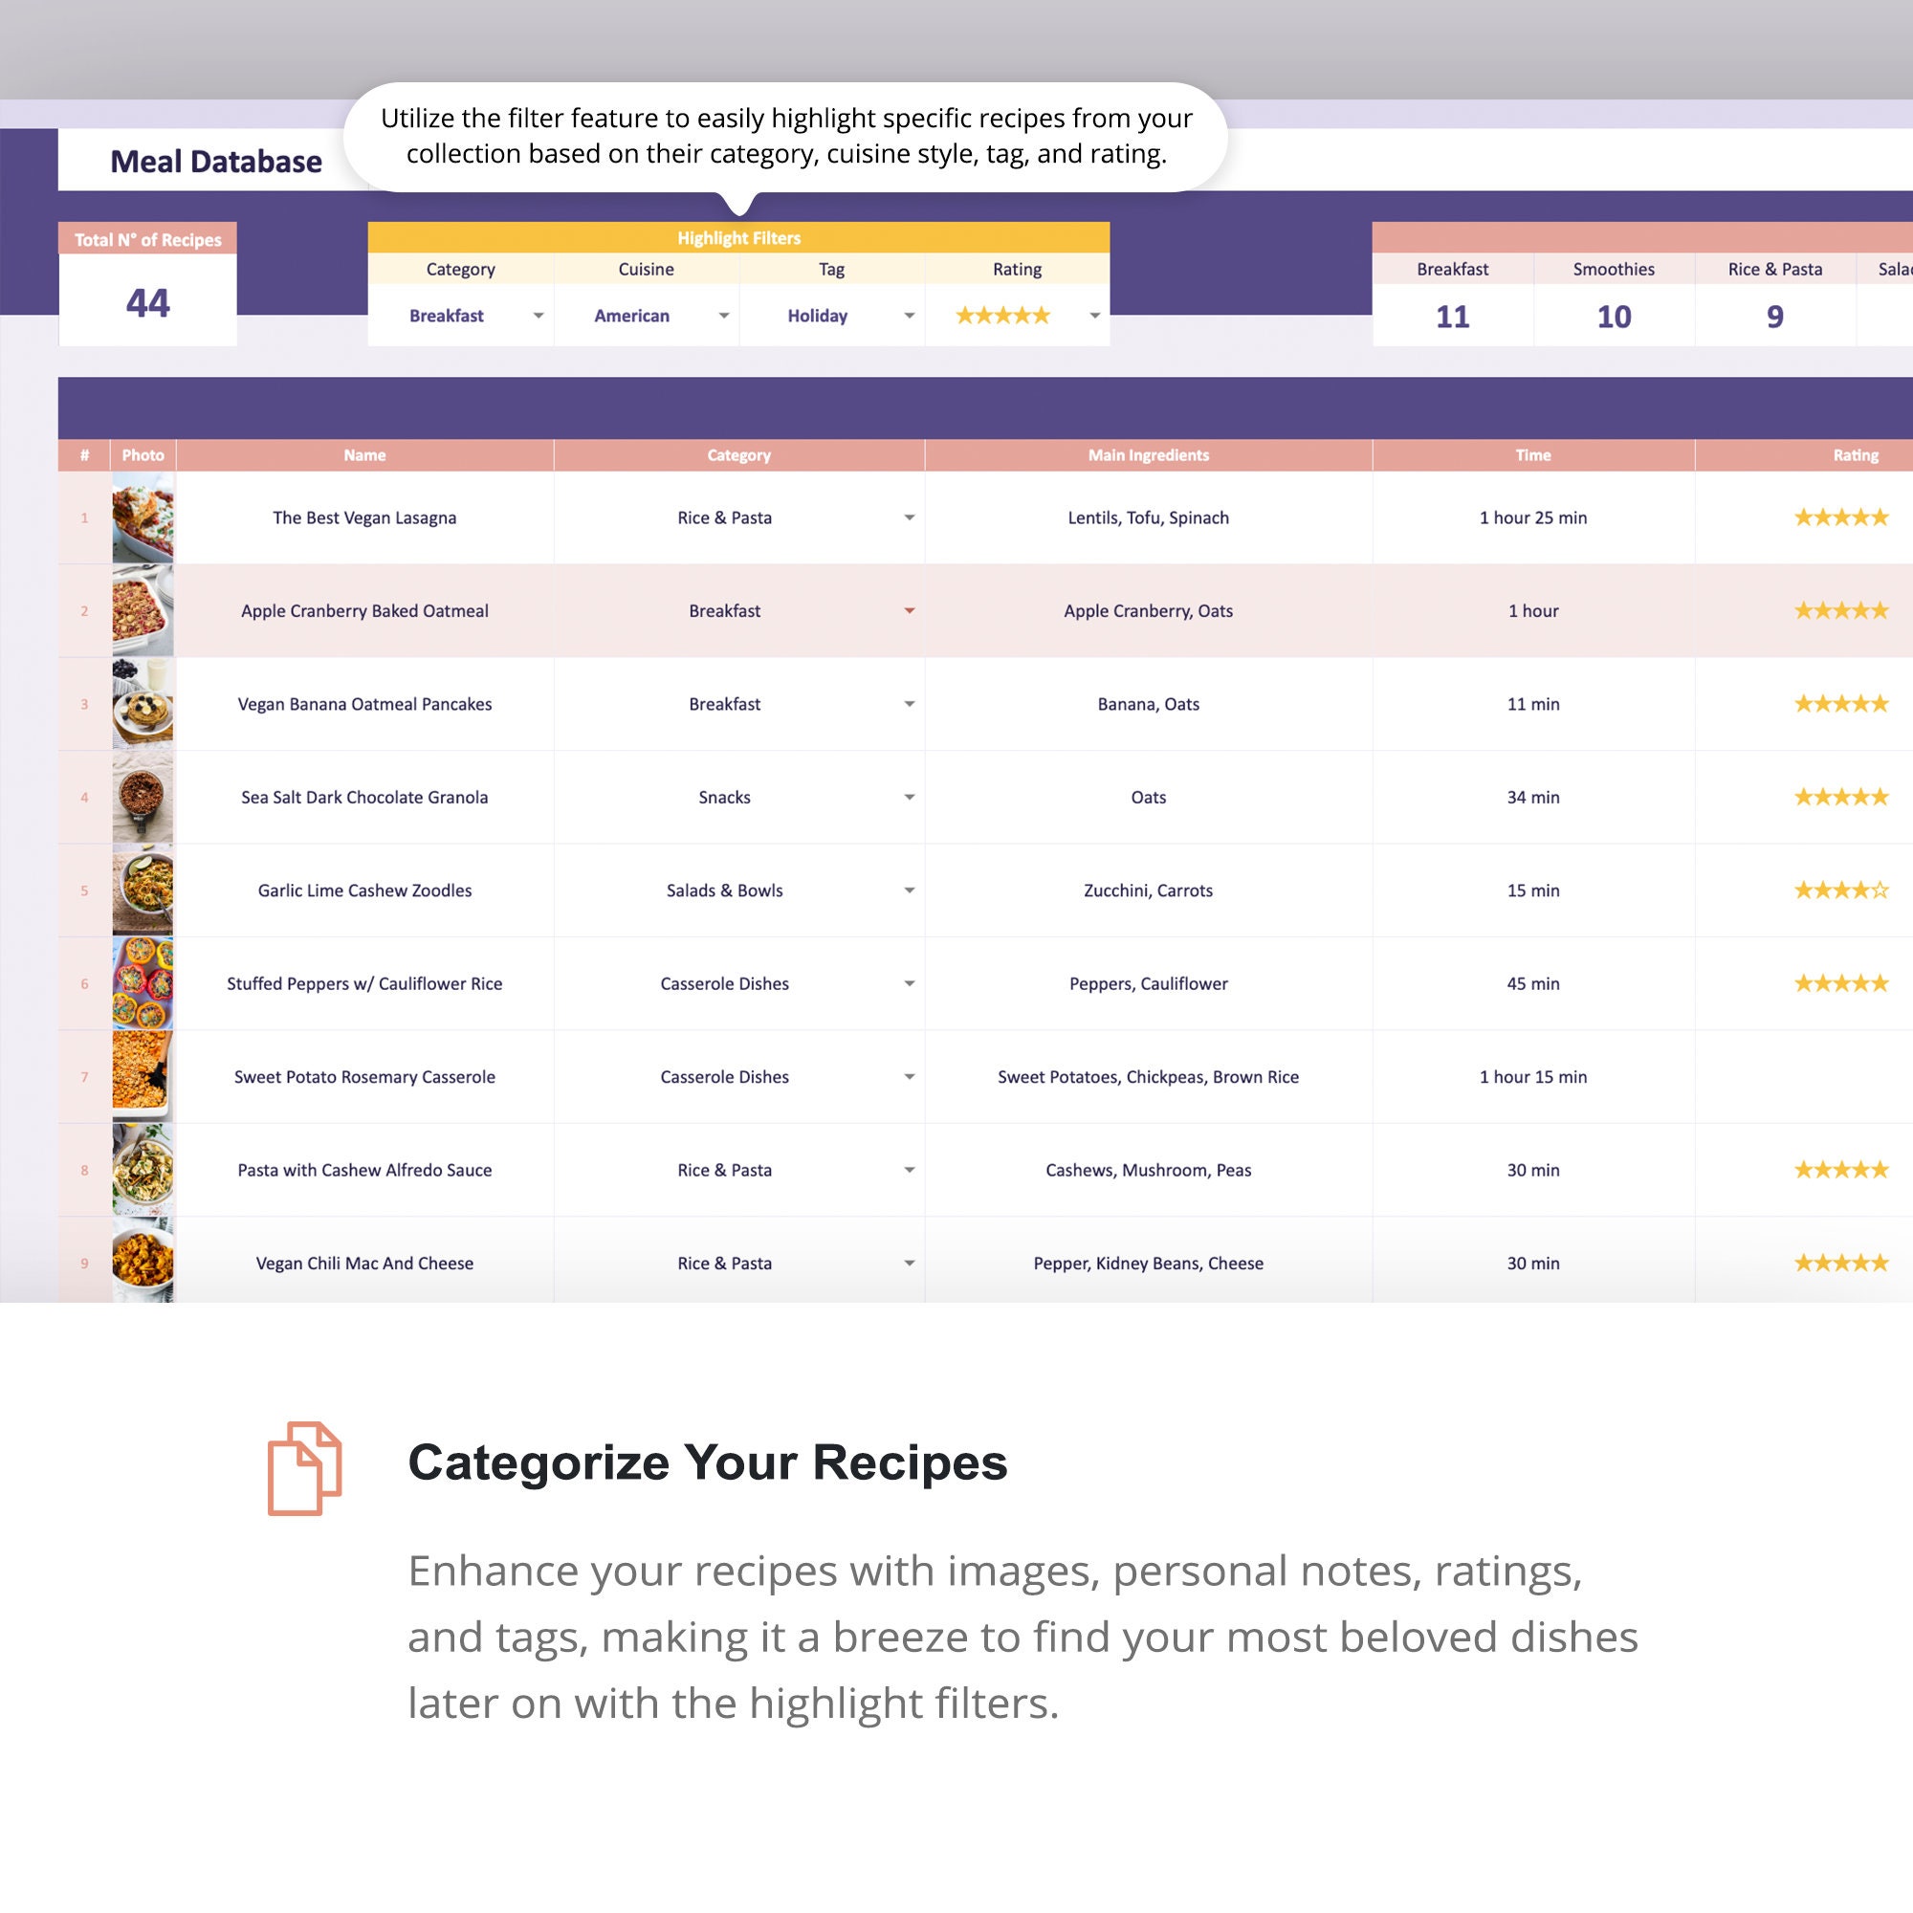Open the Rating filter dropdown in Highlight Filters

tap(1094, 315)
